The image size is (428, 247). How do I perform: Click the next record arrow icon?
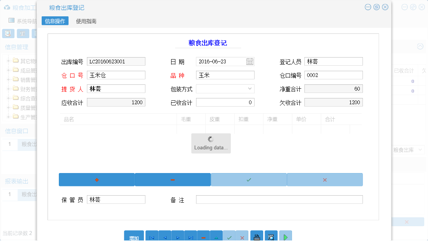[178, 238]
